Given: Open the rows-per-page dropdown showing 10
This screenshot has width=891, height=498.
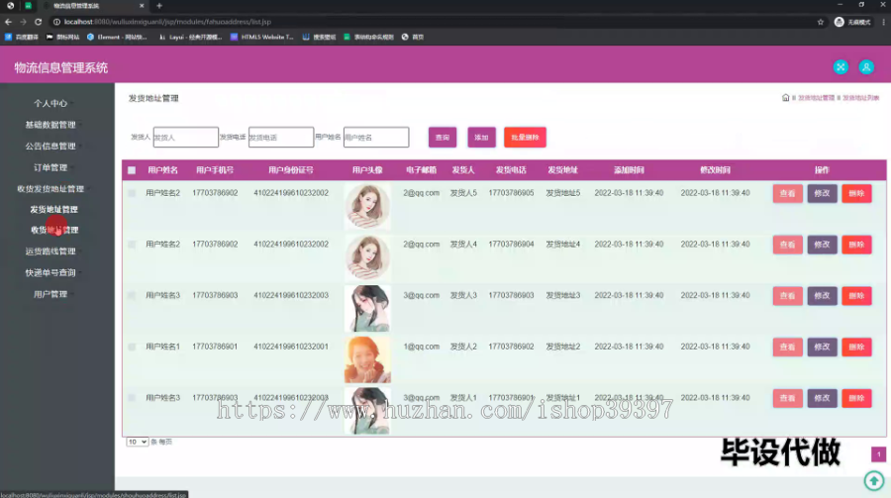Looking at the screenshot, I should point(137,442).
